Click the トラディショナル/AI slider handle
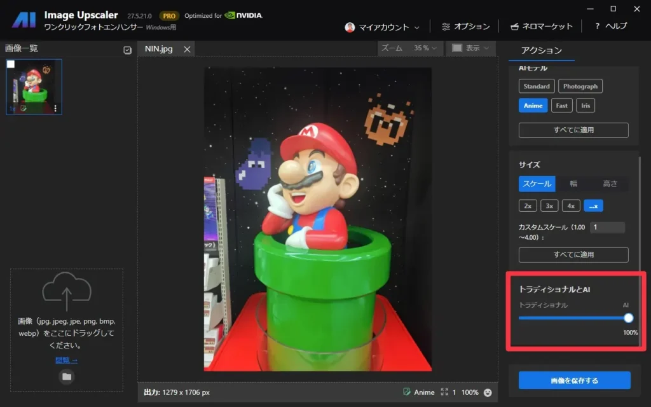 (x=628, y=318)
